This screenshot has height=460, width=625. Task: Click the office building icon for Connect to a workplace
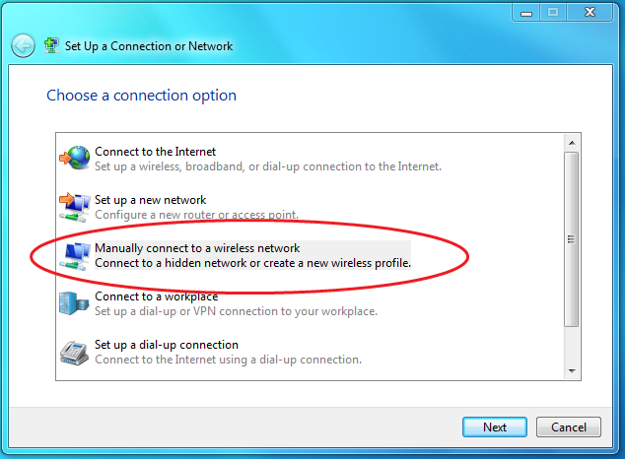74,303
